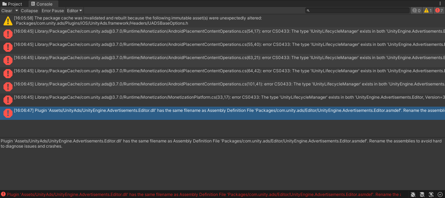
Task: Click the cache server database icon in status bar
Action: [x=422, y=195]
